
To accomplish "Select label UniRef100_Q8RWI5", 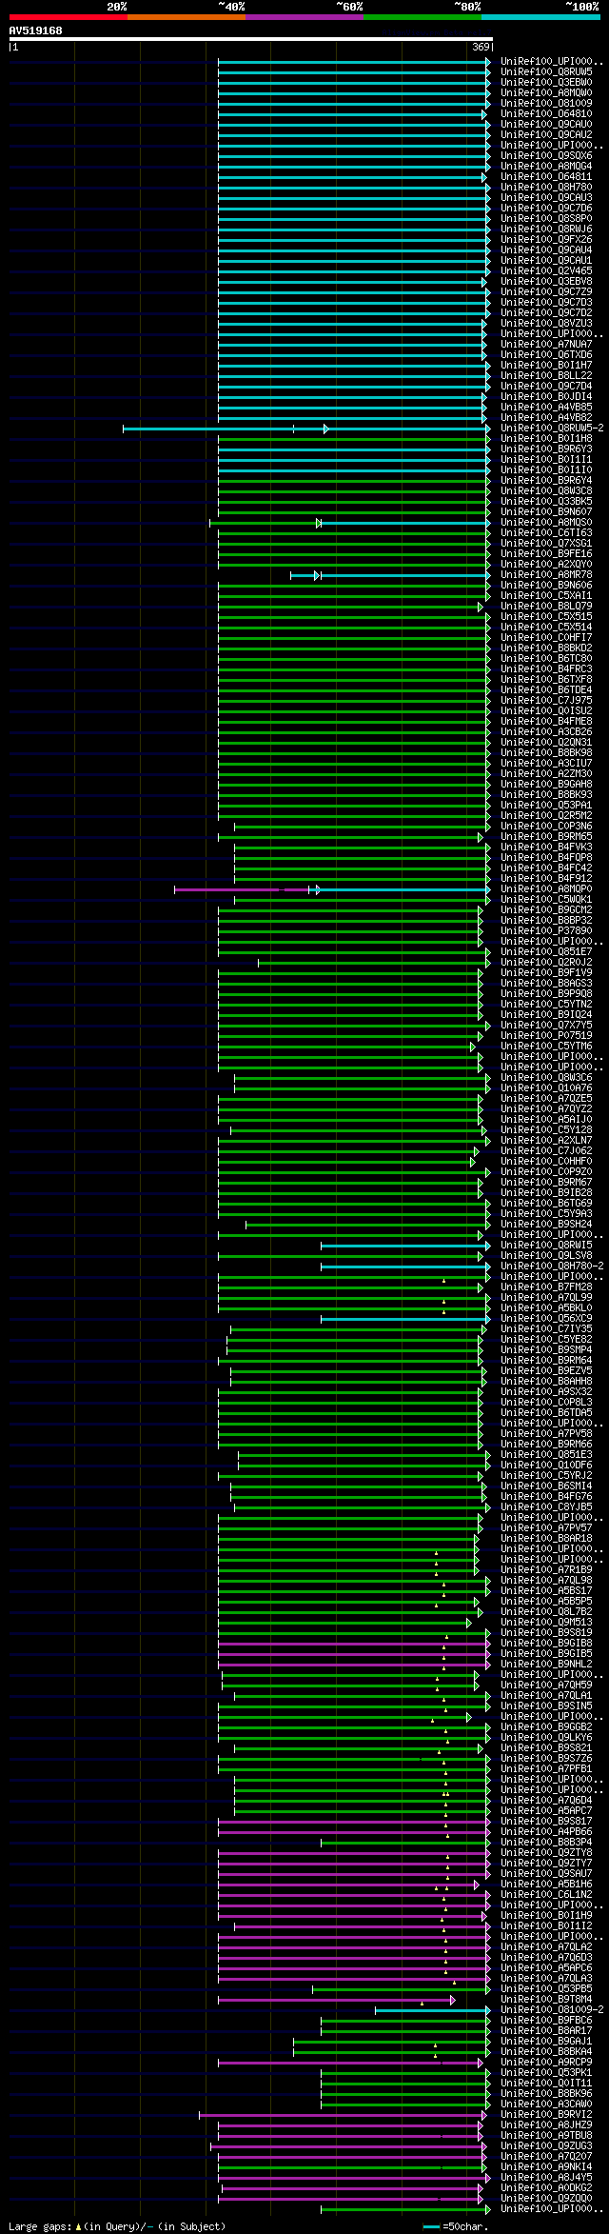I will point(546,1245).
